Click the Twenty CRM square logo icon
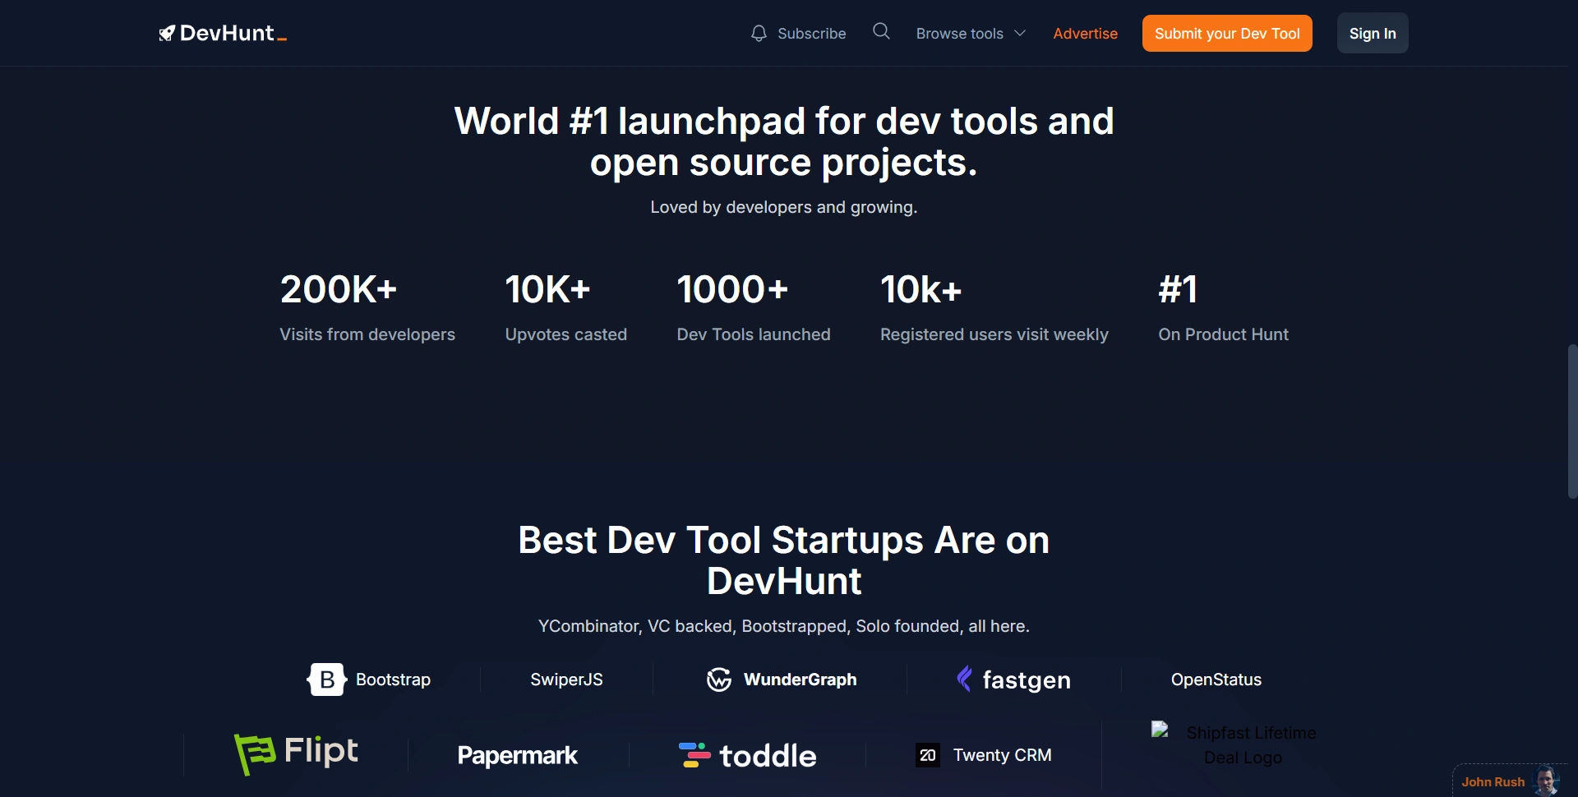1578x797 pixels. 928,755
